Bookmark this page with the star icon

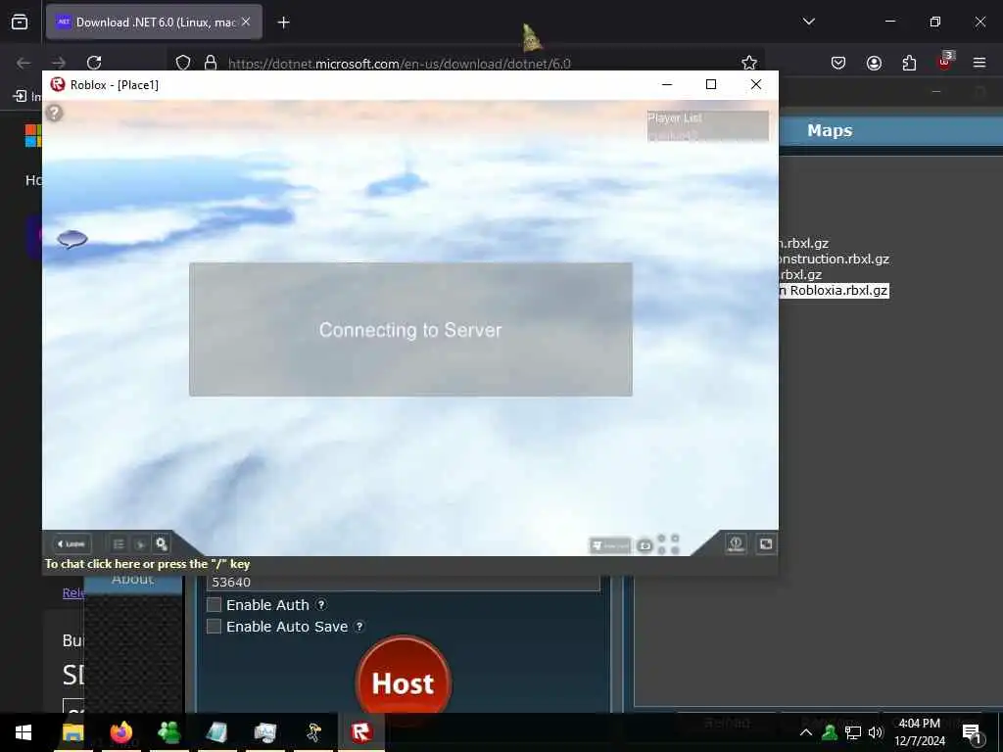749,63
